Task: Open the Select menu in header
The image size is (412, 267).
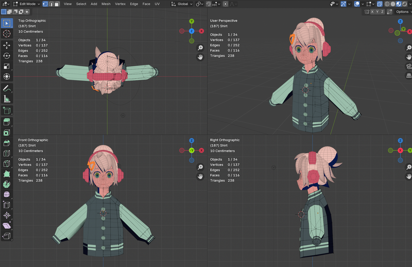Action: click(81, 4)
